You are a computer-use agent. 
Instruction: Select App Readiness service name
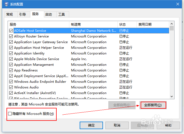[26, 70]
